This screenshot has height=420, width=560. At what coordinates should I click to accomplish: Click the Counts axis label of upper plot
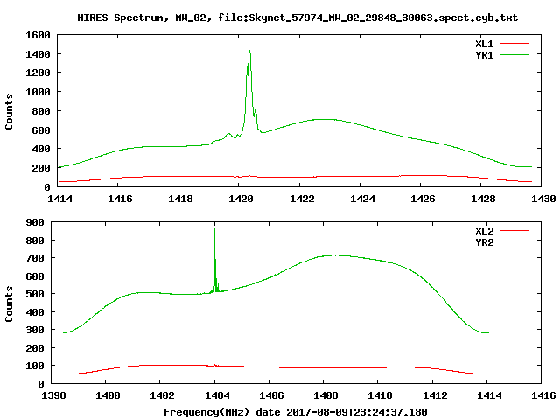pyautogui.click(x=10, y=110)
